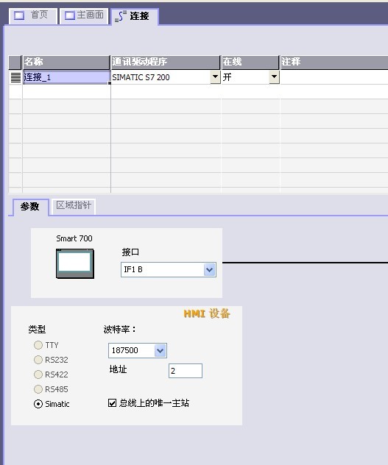Toggle 总线上的唯一主站 checkbox
388x465 pixels.
click(112, 402)
